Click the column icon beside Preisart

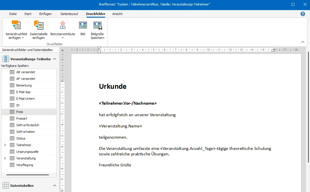click(x=12, y=118)
